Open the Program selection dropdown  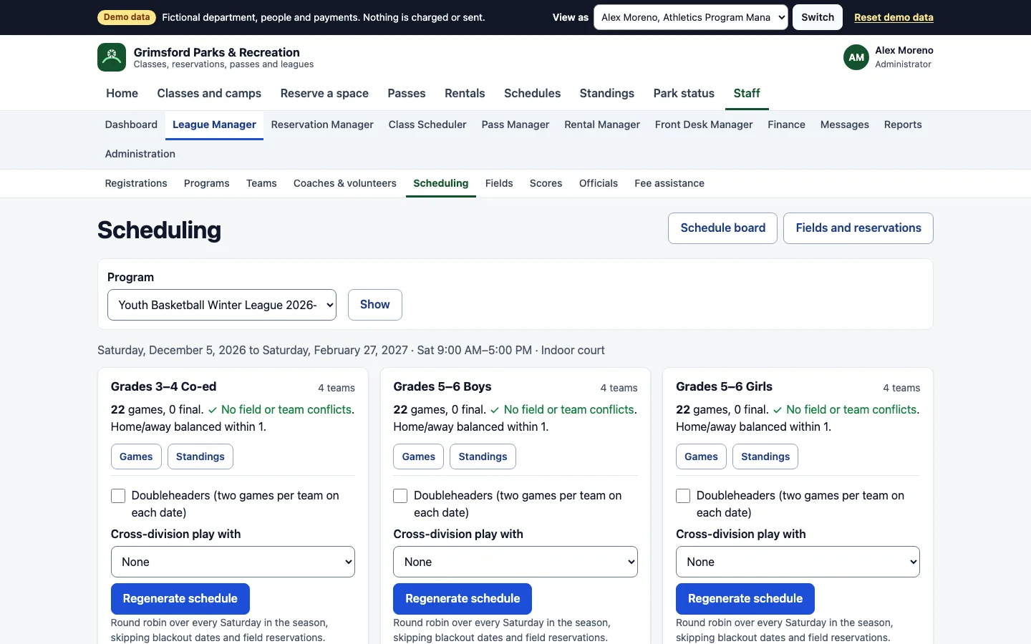coord(222,305)
